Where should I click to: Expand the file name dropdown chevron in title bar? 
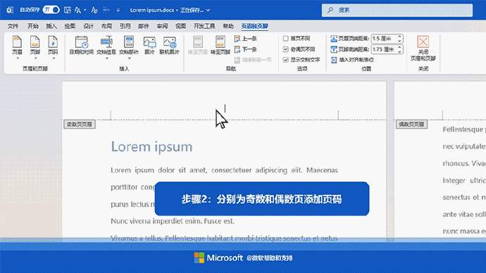tap(208, 11)
